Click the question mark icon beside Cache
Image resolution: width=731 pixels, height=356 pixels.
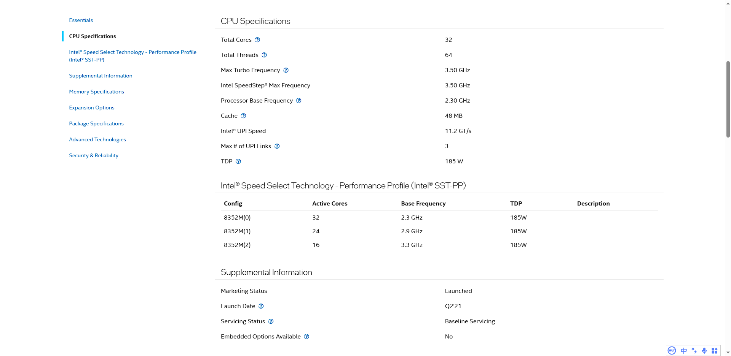244,116
